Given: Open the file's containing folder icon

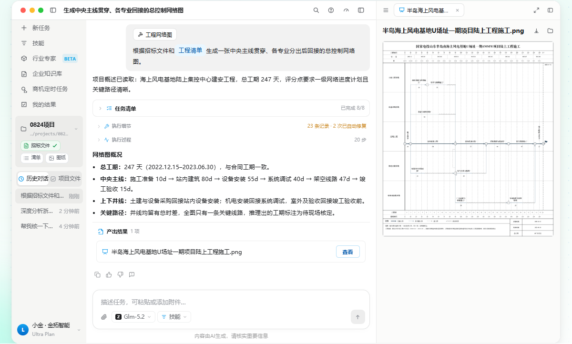Looking at the screenshot, I should coord(550,30).
